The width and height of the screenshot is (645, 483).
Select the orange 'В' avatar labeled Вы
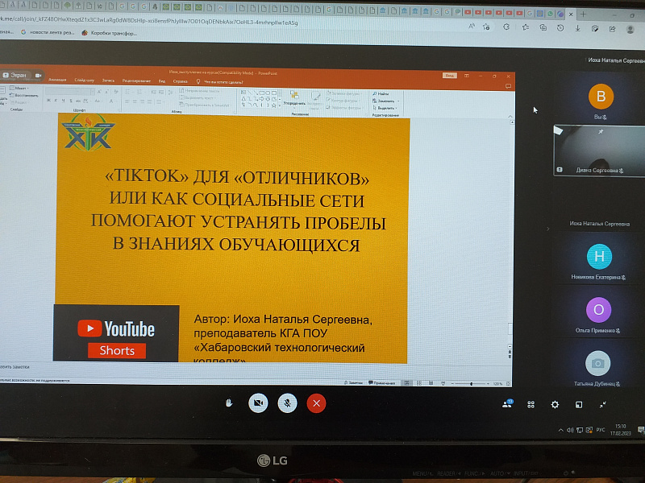(601, 97)
